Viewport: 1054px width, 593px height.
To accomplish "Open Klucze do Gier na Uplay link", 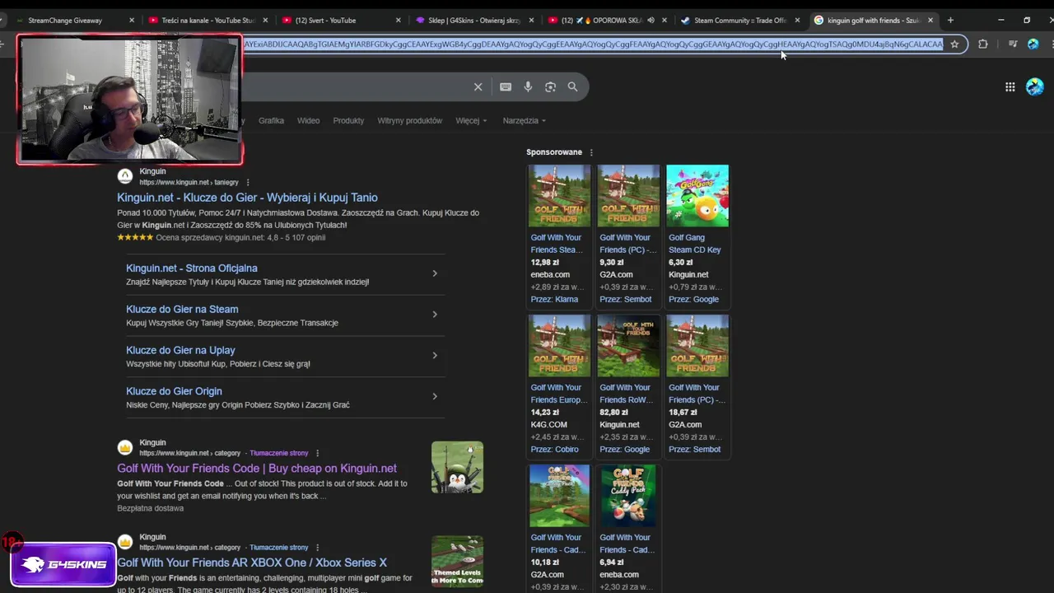I will point(180,351).
